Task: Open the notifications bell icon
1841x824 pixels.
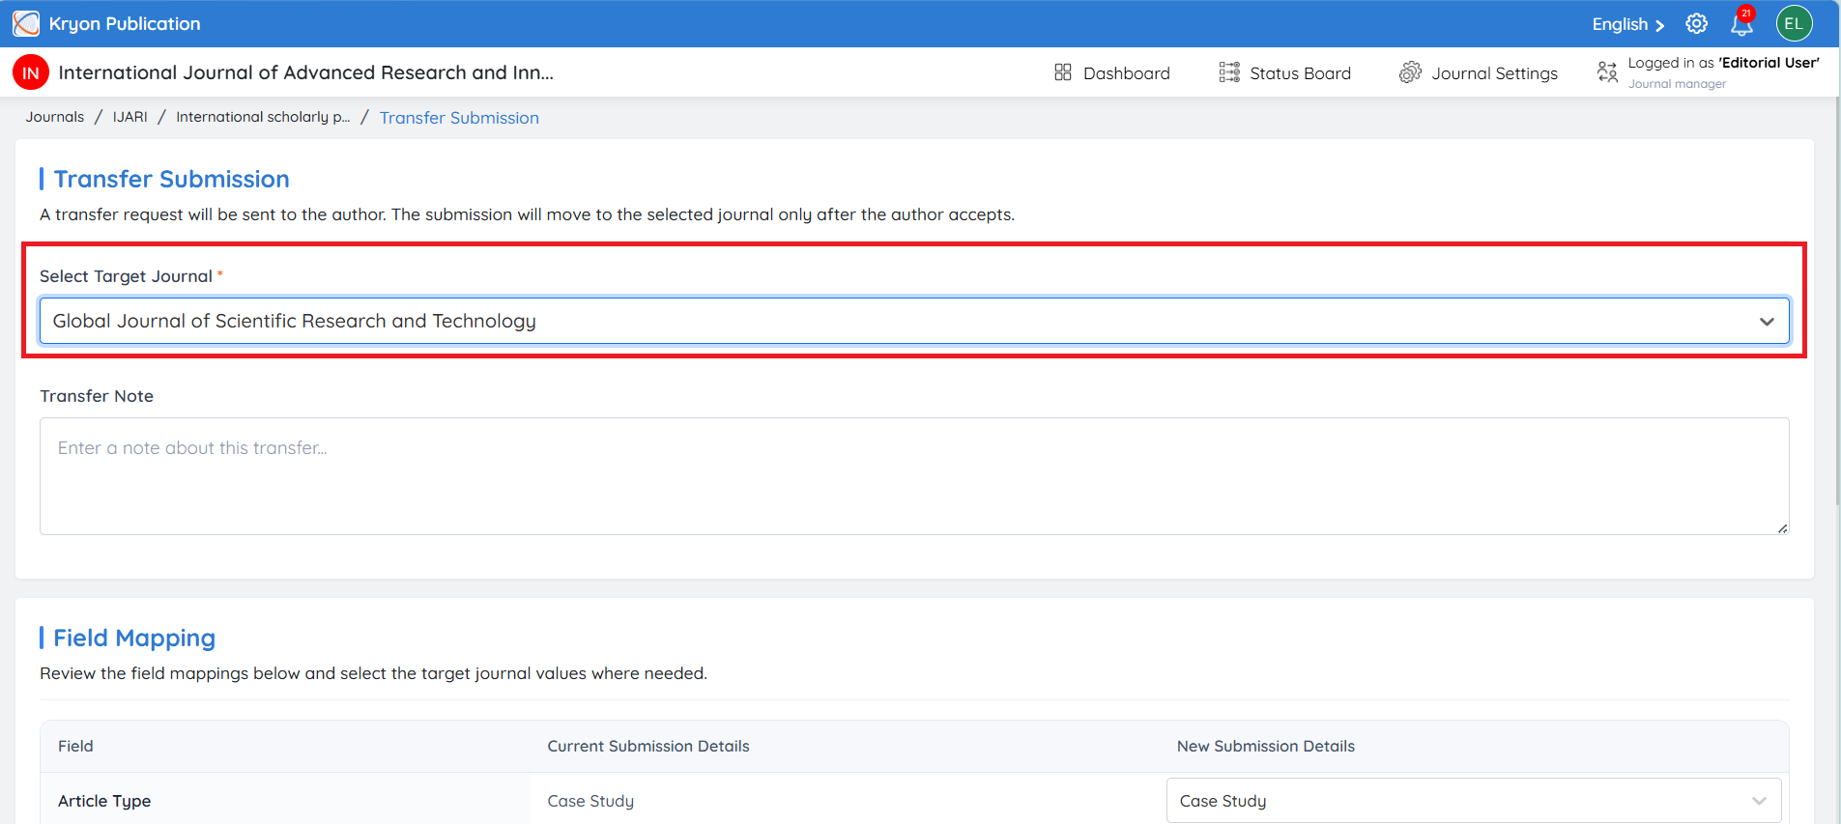Action: [1741, 23]
